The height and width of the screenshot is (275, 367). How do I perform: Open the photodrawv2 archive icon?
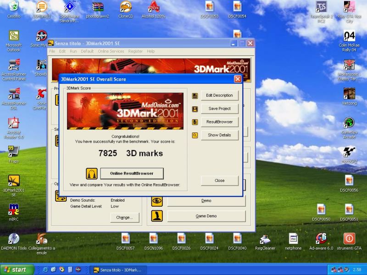click(98, 10)
